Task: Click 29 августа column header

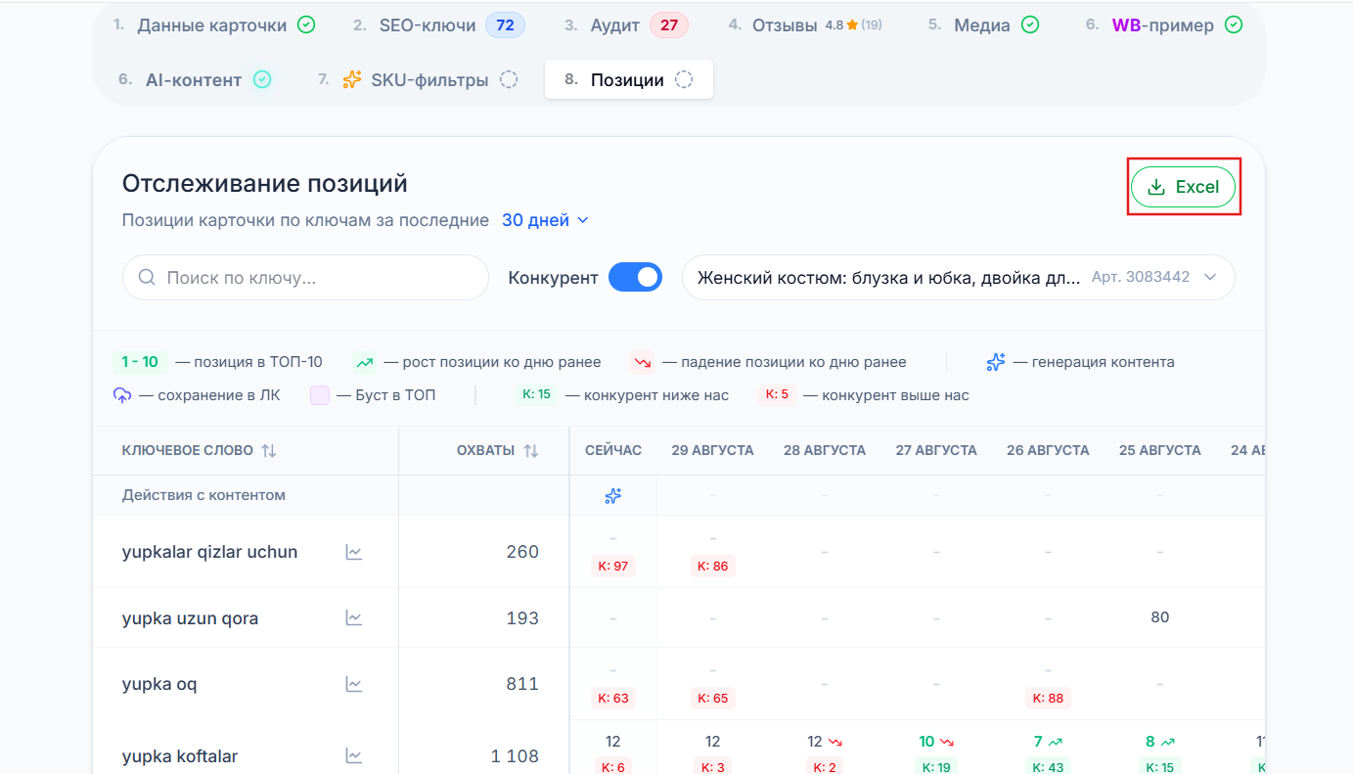Action: pyautogui.click(x=712, y=450)
